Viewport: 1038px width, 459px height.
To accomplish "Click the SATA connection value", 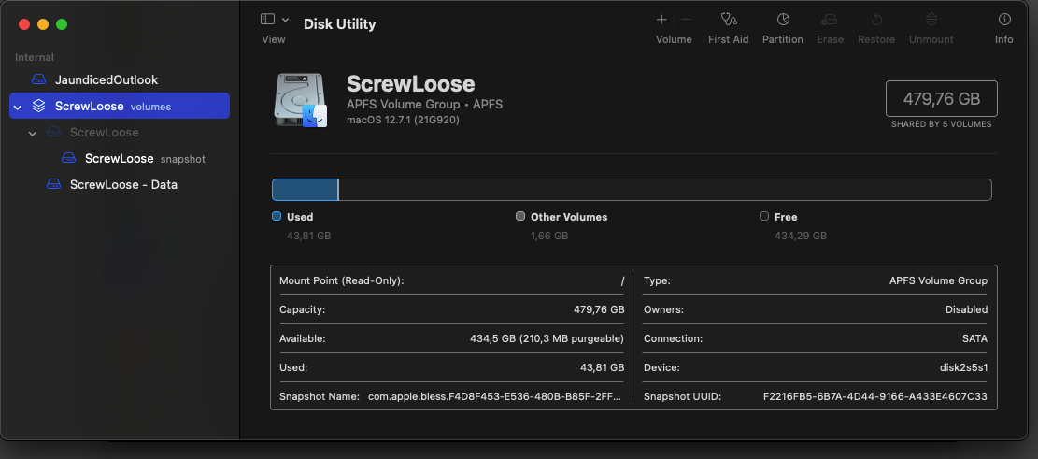I will tap(975, 338).
